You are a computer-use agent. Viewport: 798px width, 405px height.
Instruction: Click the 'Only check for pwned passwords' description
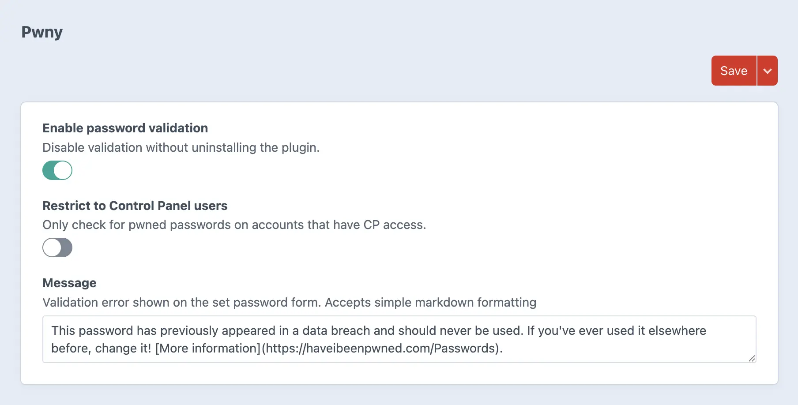[234, 225]
